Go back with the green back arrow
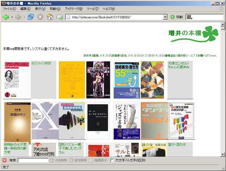Viewport: 226px width, 171px height. 6,17
